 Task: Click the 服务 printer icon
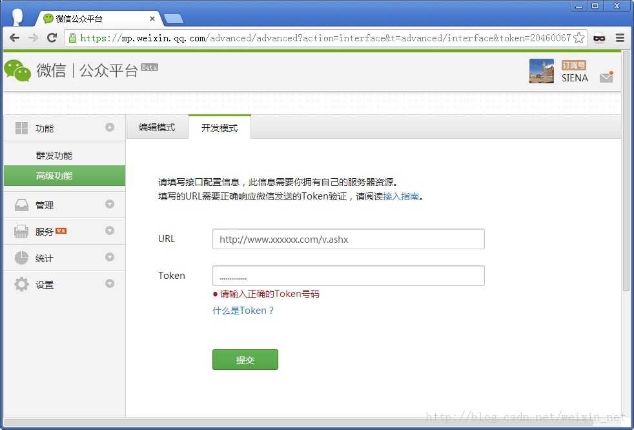21,231
